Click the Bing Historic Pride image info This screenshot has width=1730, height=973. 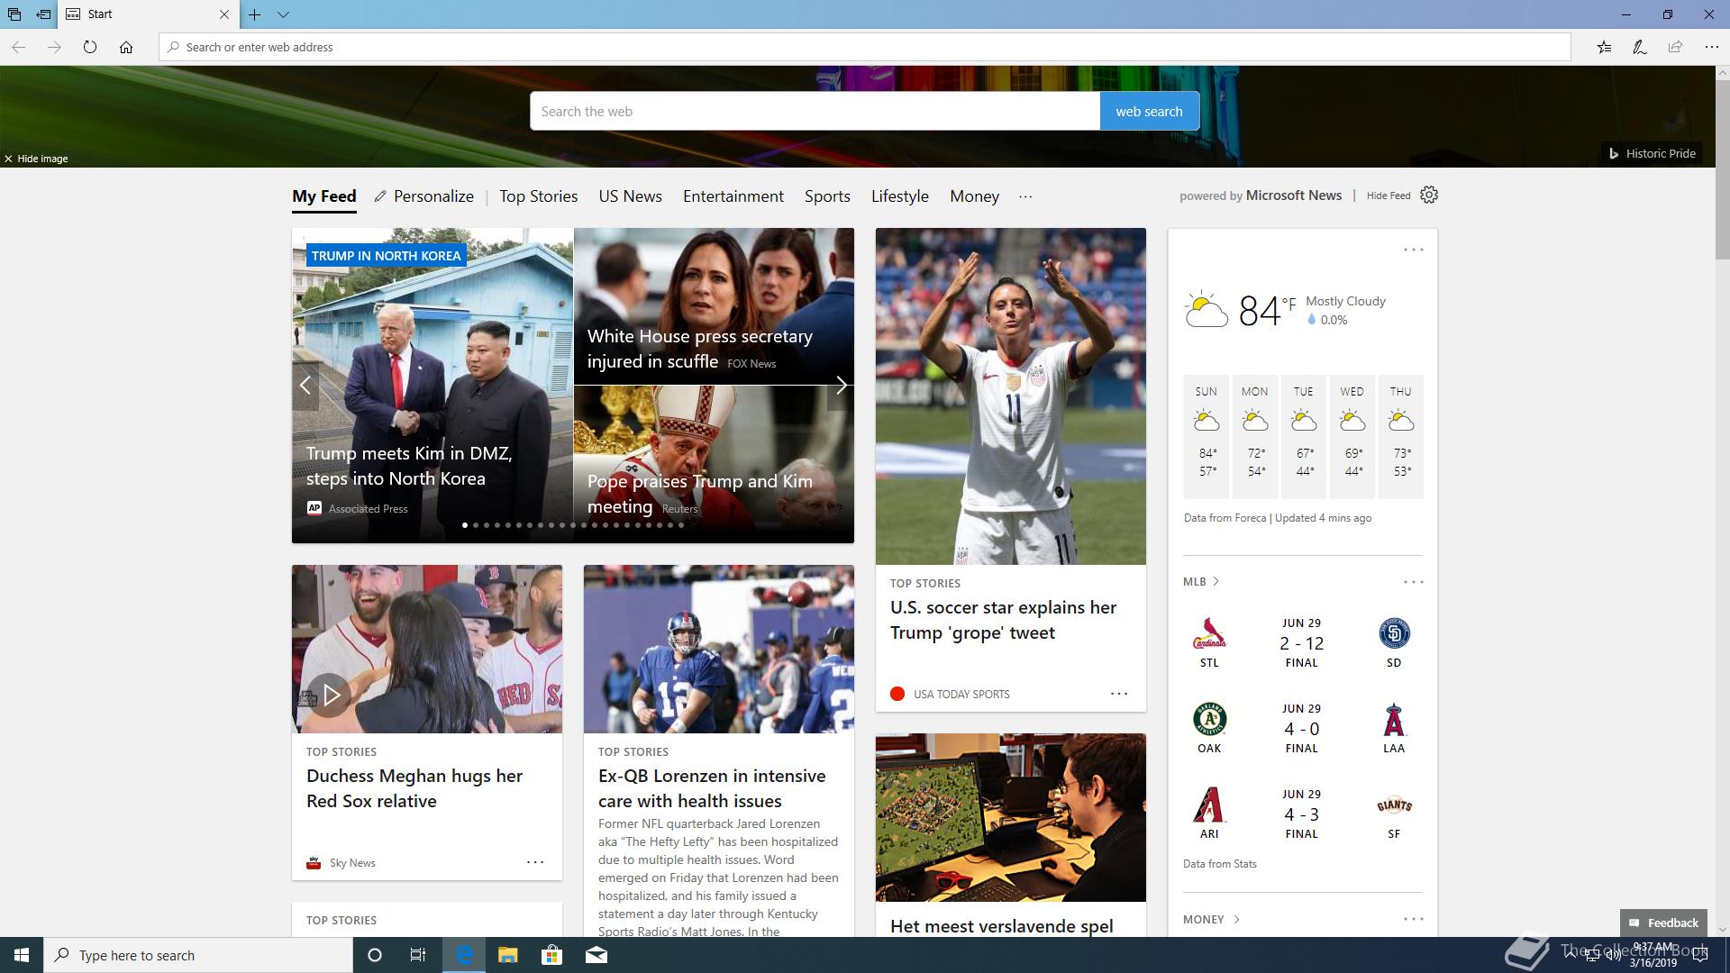[1653, 153]
